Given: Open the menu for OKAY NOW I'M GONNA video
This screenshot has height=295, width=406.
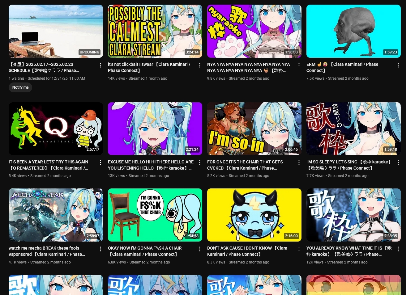Looking at the screenshot, I should [x=200, y=249].
